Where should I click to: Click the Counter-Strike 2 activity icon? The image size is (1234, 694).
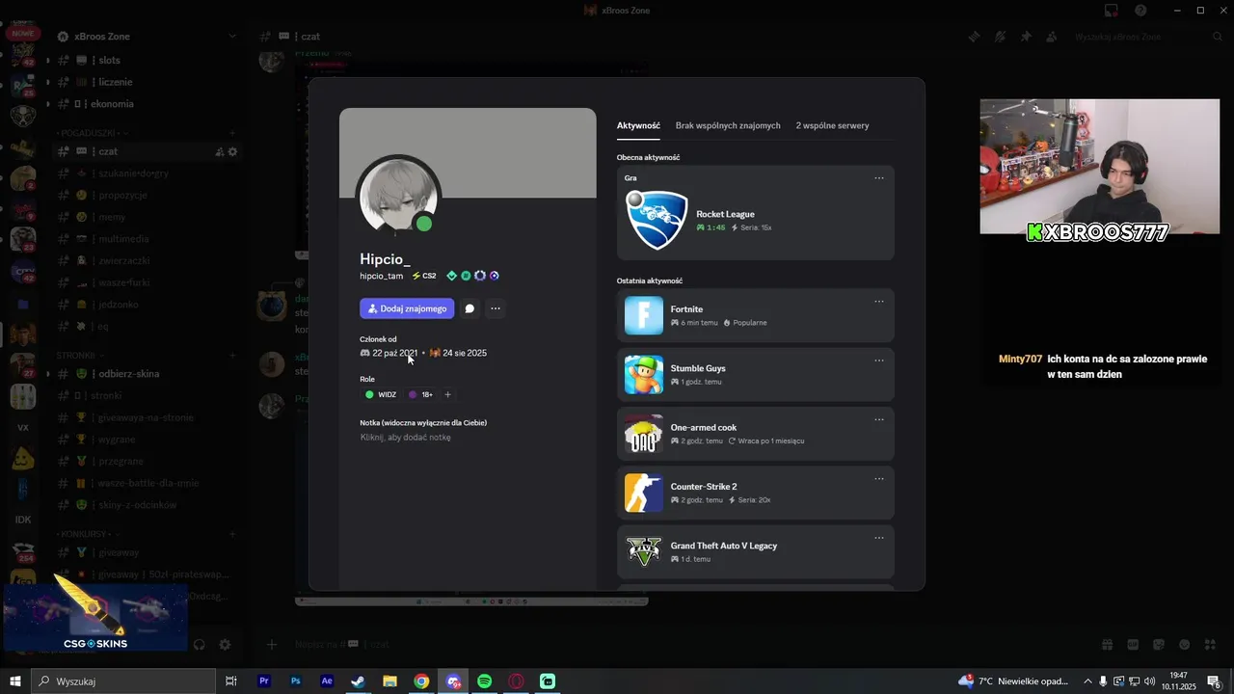[644, 493]
